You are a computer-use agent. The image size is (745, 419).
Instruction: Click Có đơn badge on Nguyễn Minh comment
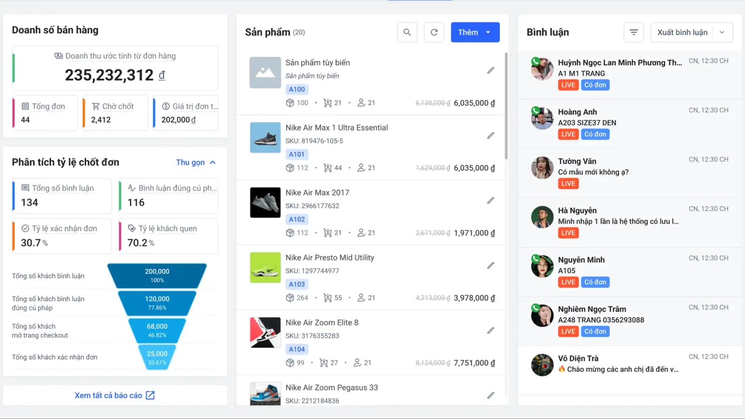[595, 282]
